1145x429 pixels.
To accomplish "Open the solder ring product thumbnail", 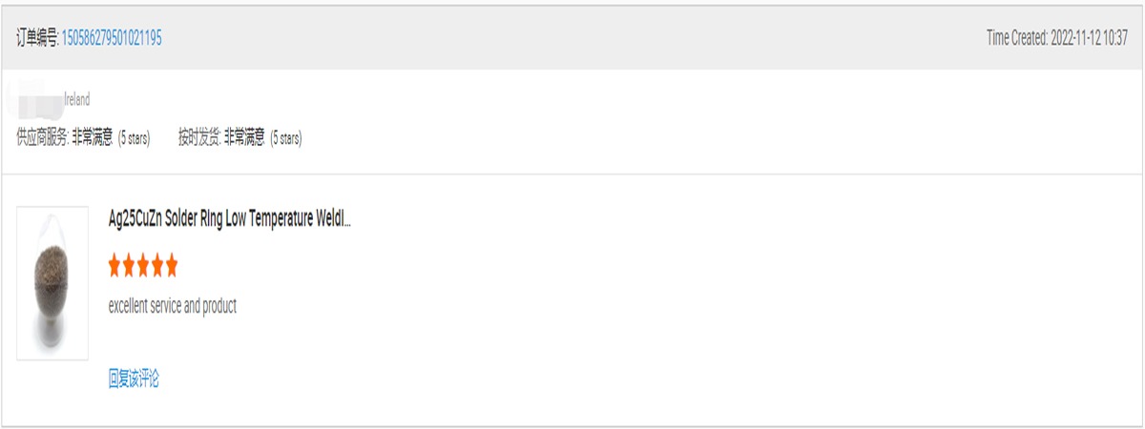I will (x=52, y=283).
